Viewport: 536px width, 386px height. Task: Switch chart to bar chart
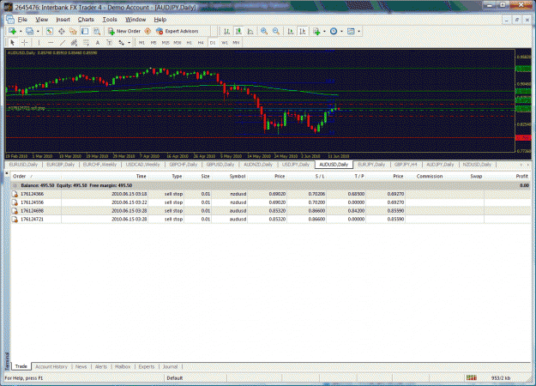point(226,31)
